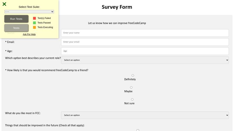Select the Not sure radio button
234x131 pixels.
coord(133,99)
